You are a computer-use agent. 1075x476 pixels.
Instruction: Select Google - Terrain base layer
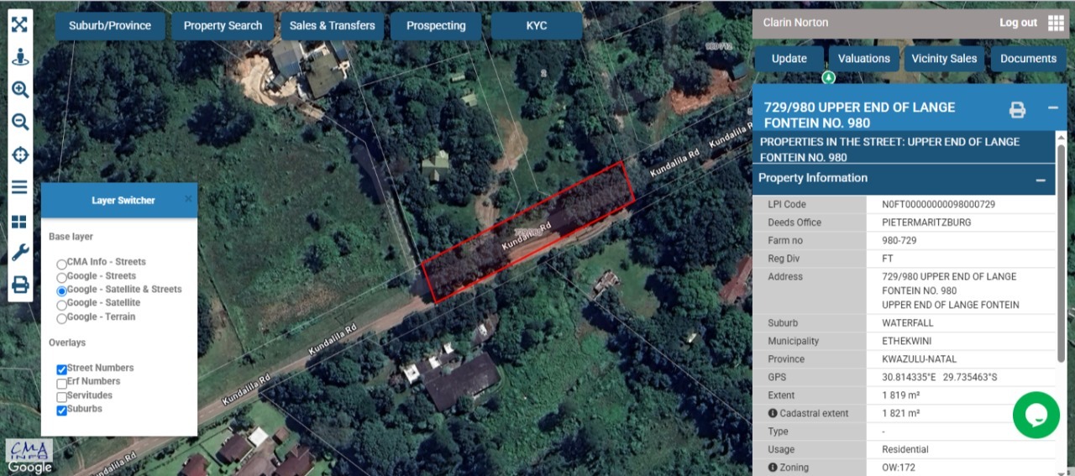tap(61, 318)
